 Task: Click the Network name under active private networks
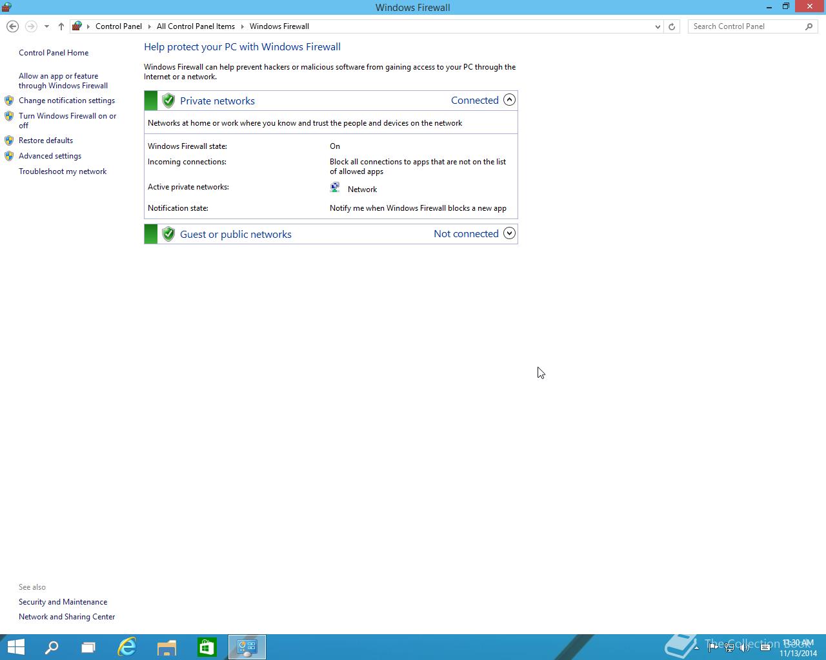tap(362, 189)
